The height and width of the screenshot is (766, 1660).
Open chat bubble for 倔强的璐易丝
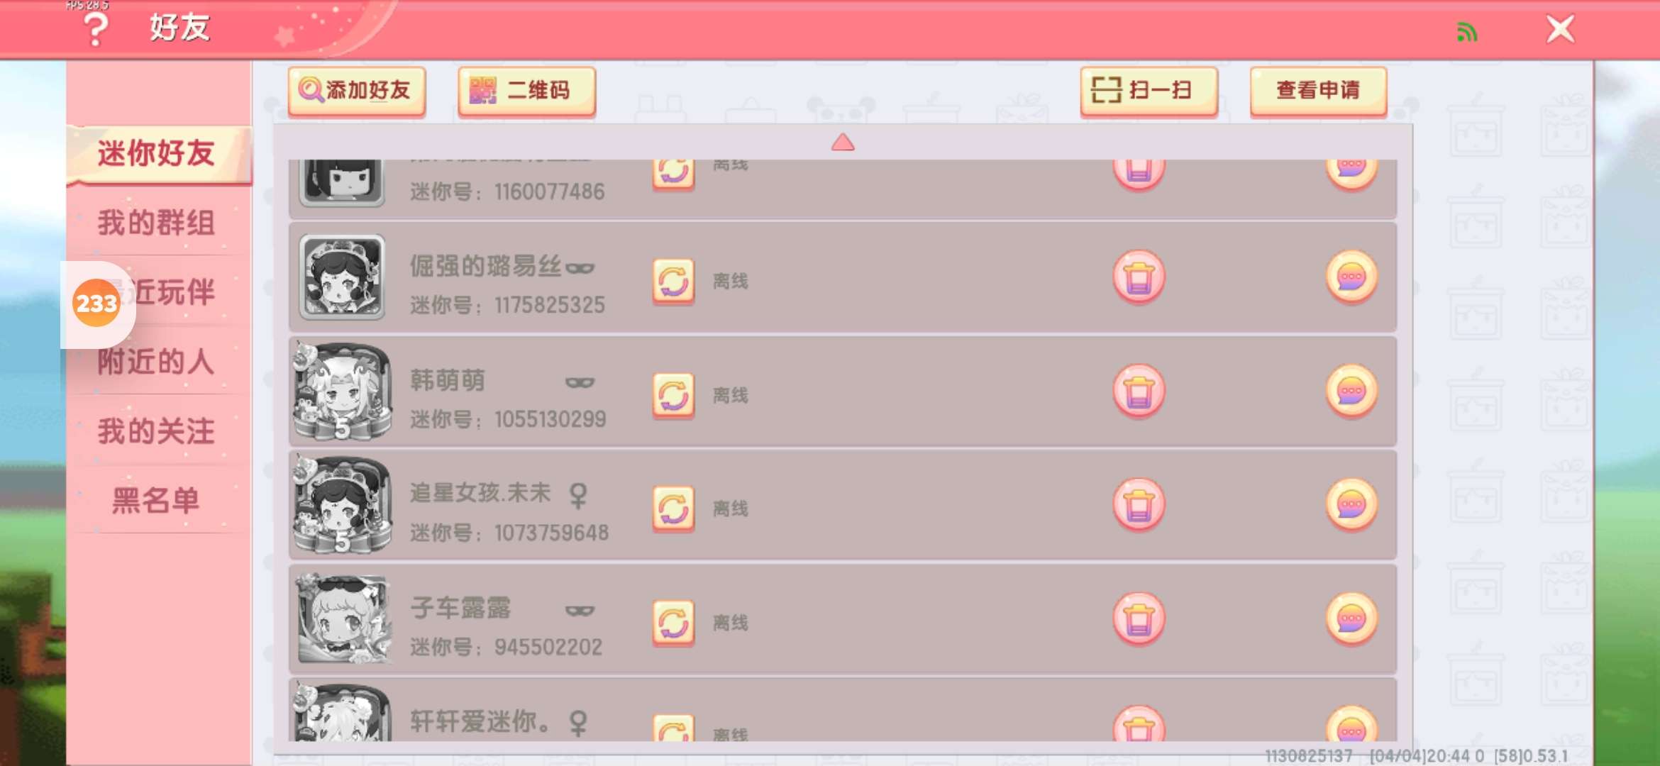[x=1351, y=277]
